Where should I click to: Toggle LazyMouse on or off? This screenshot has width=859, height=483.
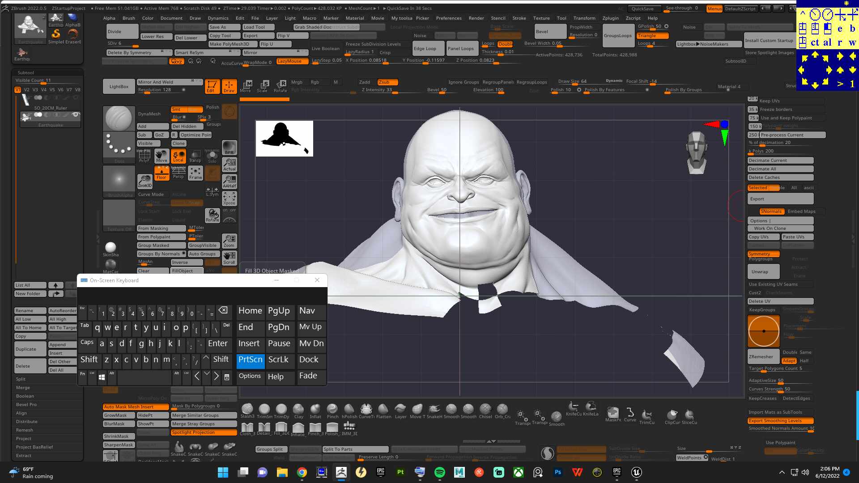pos(292,61)
